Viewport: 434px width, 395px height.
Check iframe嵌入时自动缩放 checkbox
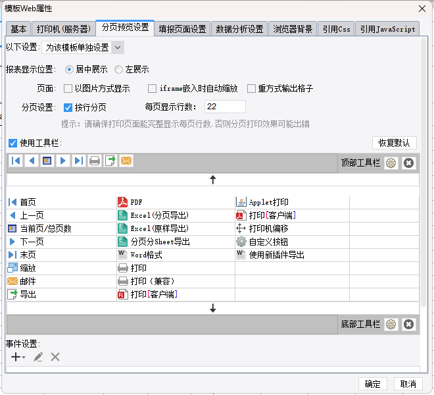(152, 89)
